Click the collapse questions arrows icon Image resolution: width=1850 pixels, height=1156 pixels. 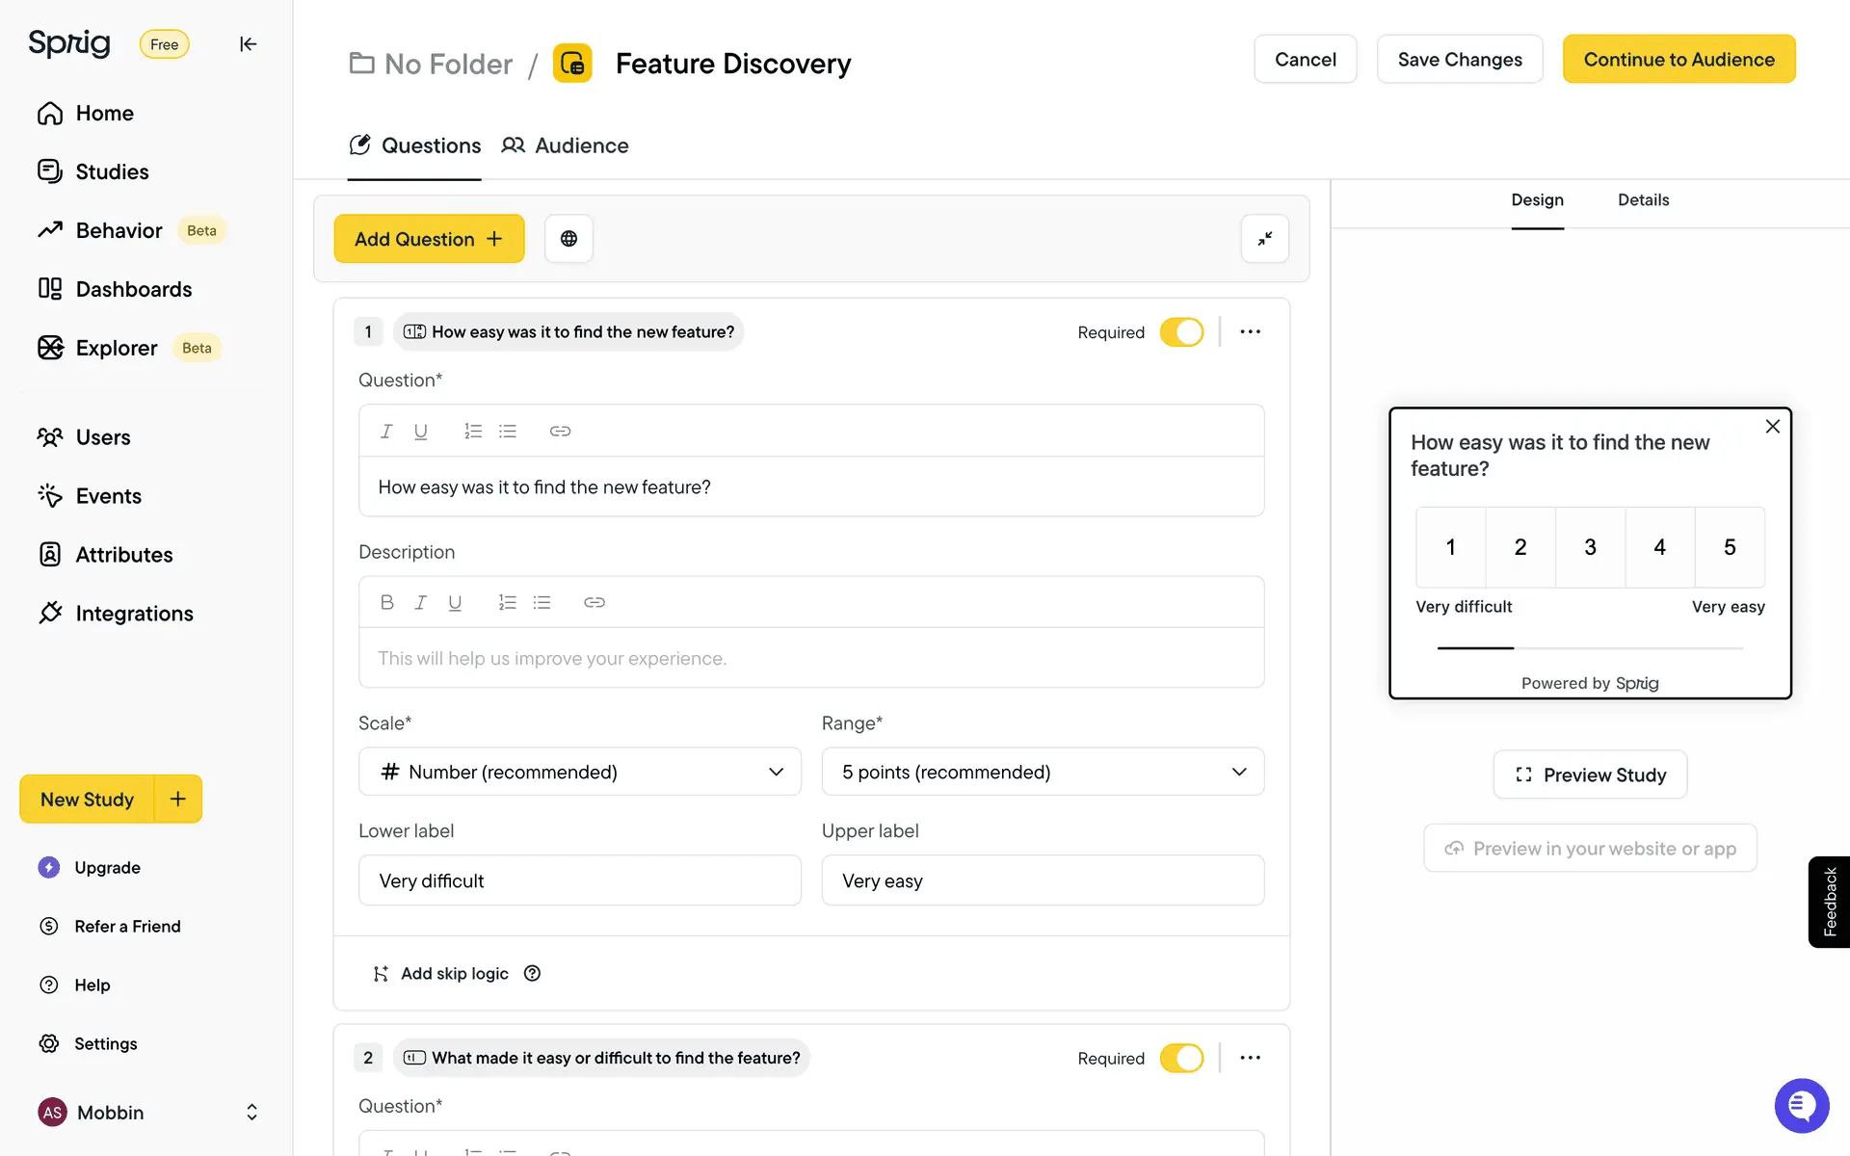[x=1264, y=239]
